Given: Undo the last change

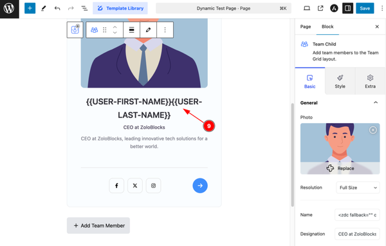Looking at the screenshot, I should [x=57, y=8].
